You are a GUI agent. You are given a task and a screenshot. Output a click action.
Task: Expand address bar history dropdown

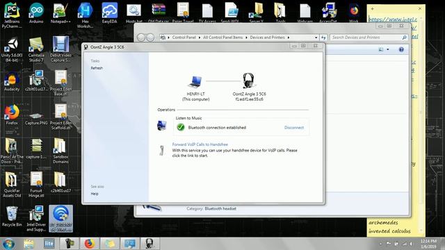click(316, 37)
